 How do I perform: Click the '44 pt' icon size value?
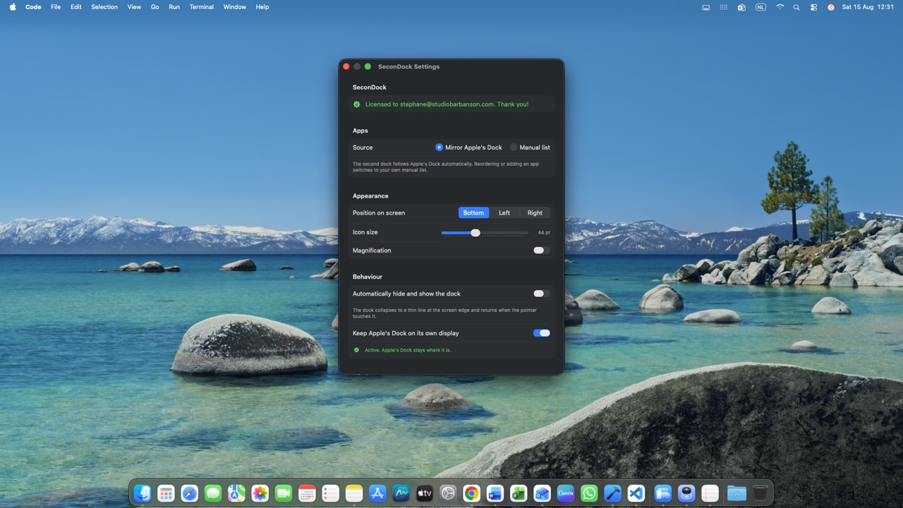click(544, 233)
